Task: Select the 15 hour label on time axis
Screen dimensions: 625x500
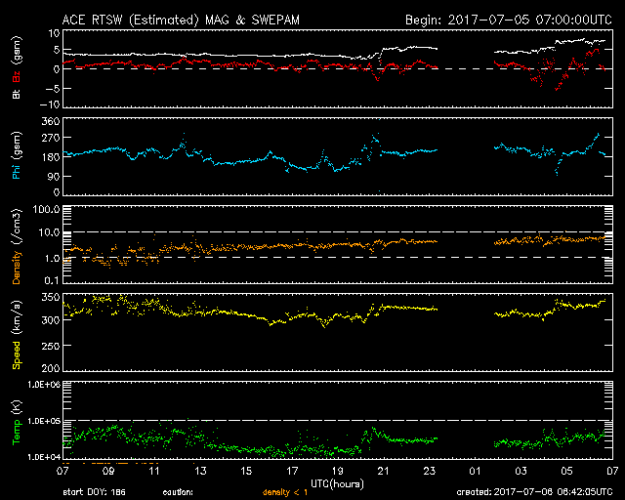Action: pyautogui.click(x=246, y=472)
